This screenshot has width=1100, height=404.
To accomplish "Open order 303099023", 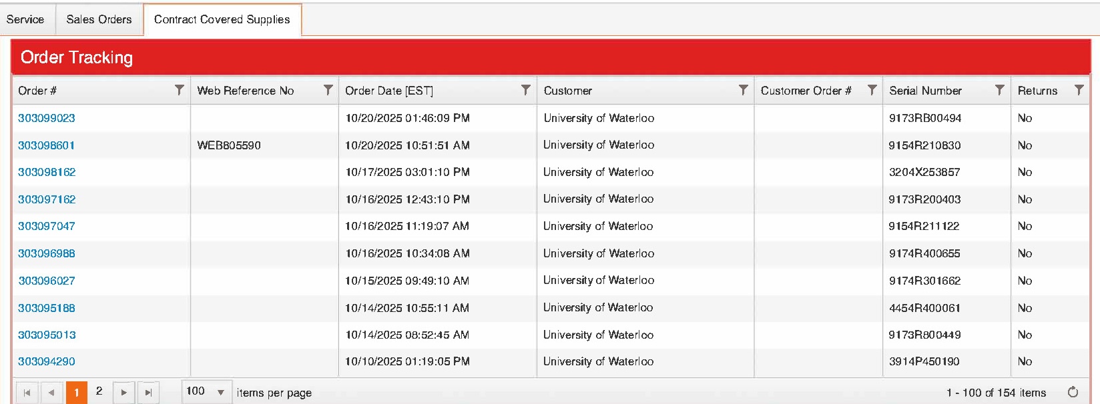I will [47, 118].
